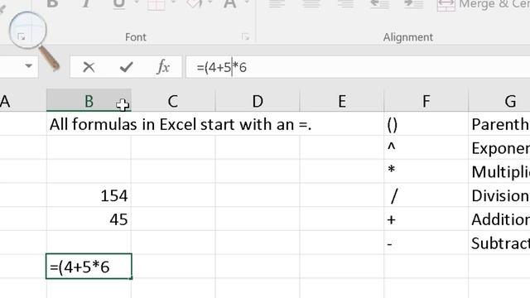530x298 pixels.
Task: Select column C header
Action: click(173, 101)
